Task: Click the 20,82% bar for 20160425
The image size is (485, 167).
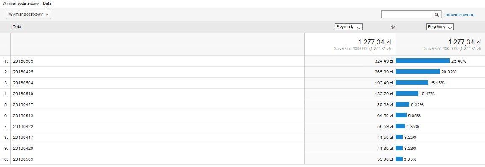Action: coord(418,72)
